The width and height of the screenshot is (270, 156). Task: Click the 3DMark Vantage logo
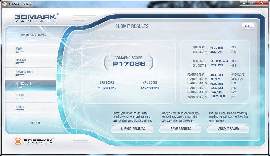pos(36,18)
